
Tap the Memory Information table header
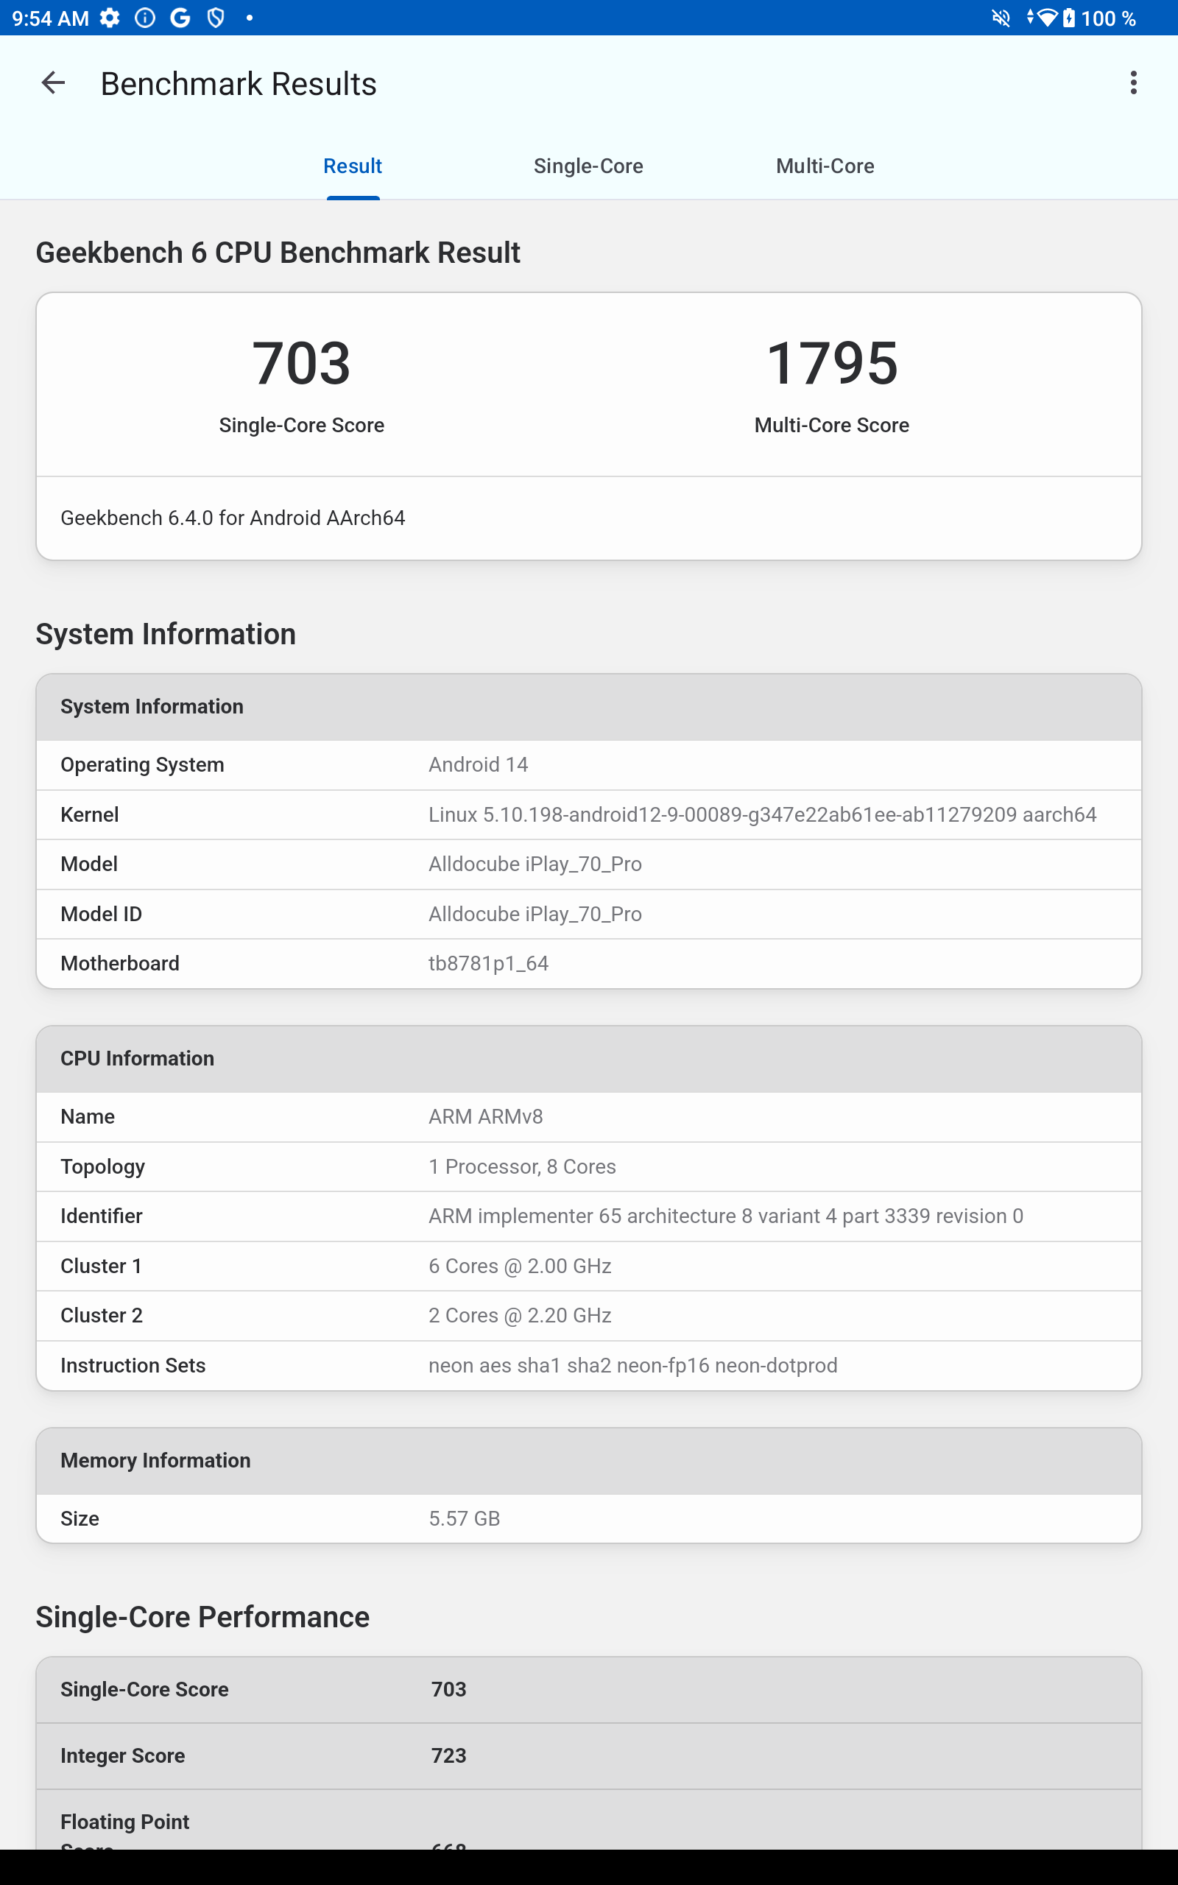(x=589, y=1460)
